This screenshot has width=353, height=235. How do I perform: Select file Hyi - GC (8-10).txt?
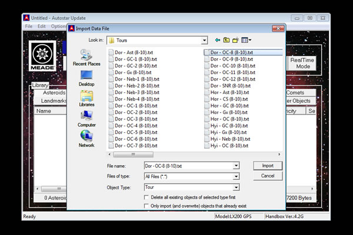tap(227, 126)
